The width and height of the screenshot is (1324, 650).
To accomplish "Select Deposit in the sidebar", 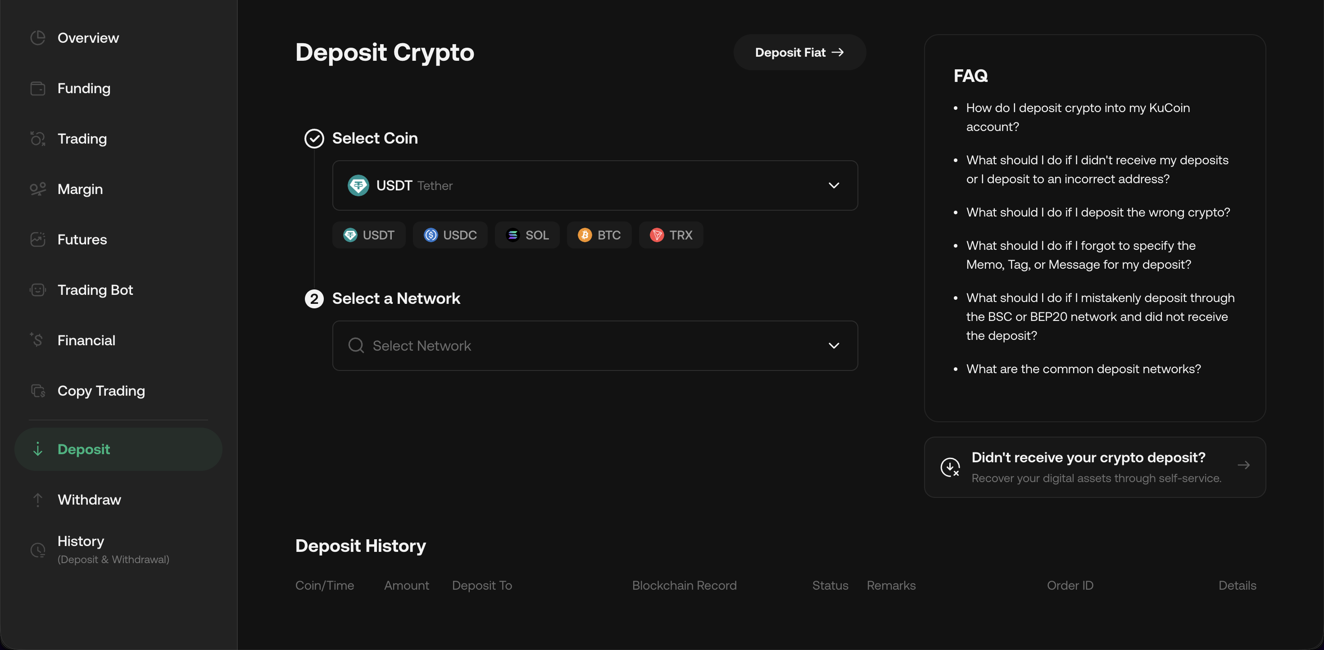I will click(118, 450).
